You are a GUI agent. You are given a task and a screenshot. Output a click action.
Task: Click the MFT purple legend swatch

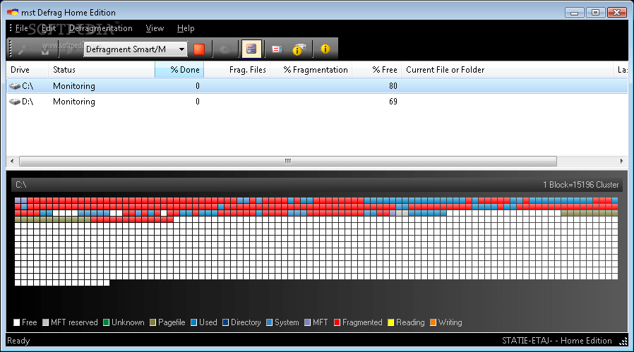pos(307,322)
